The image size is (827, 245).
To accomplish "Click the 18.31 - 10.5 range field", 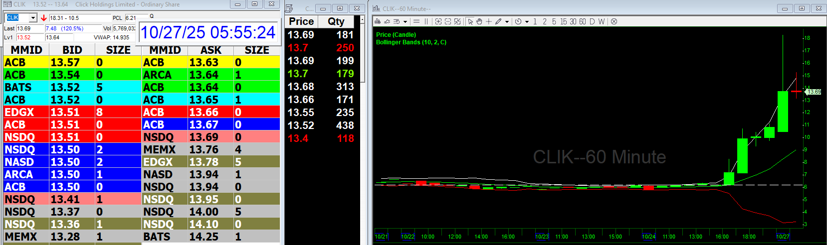I will coord(79,18).
